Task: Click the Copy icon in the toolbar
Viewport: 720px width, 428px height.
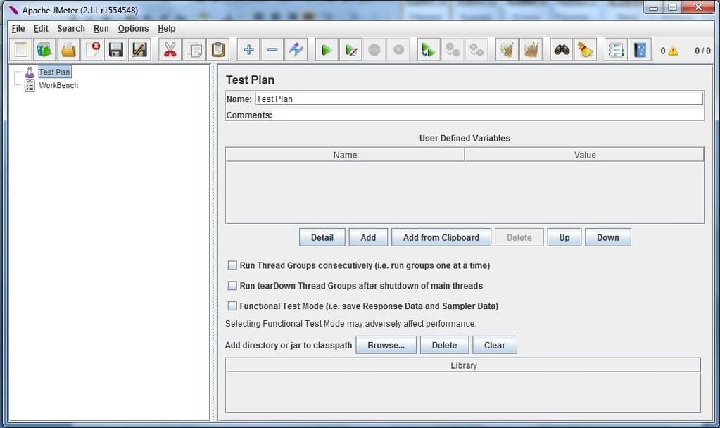Action: click(194, 49)
